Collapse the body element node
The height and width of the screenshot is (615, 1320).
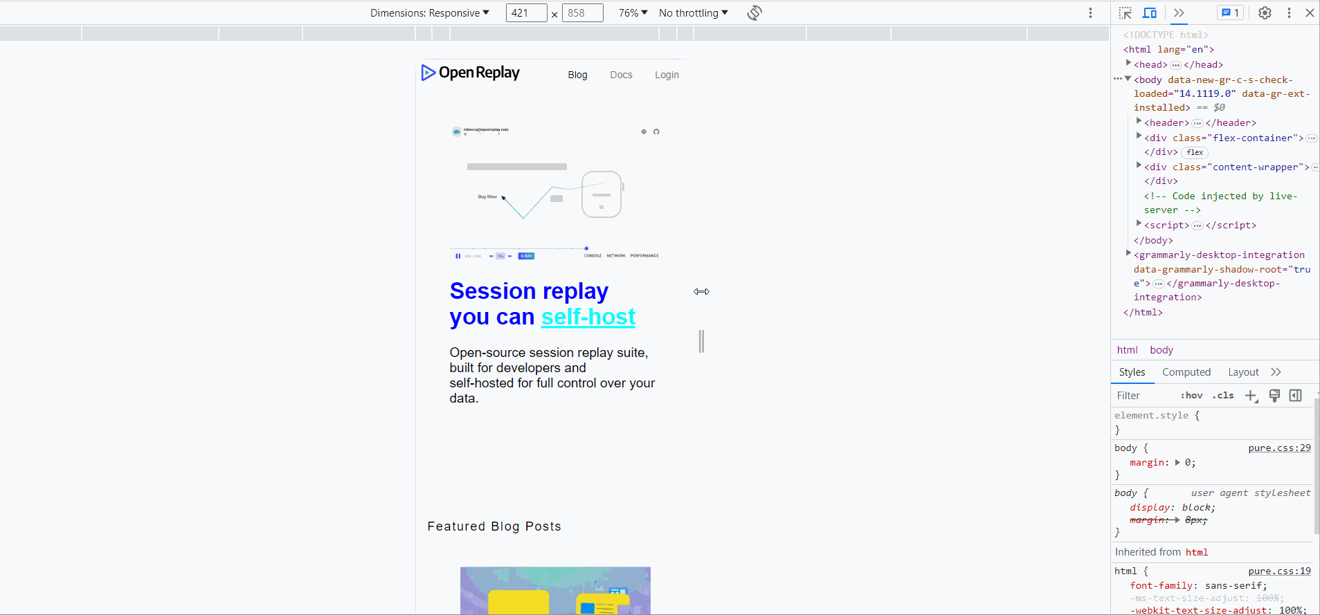pos(1128,79)
